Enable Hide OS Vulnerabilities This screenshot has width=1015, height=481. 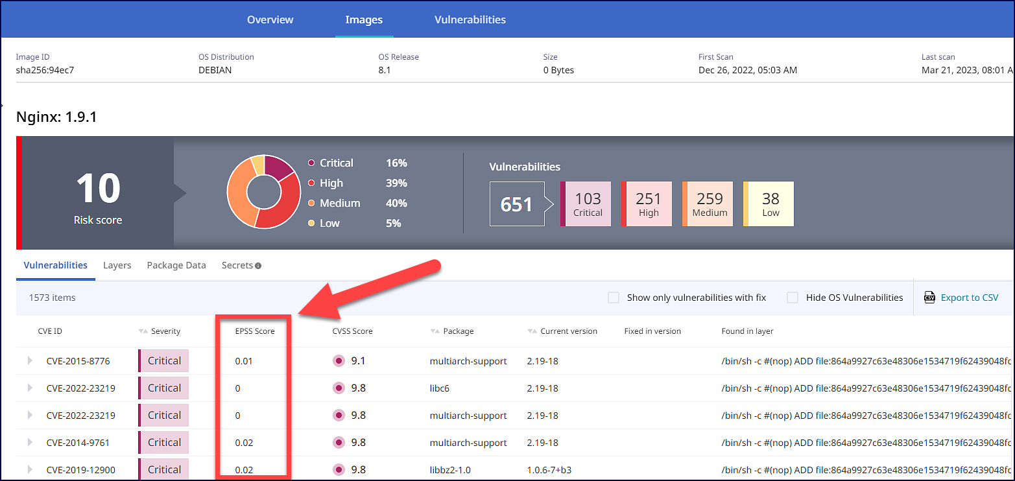pyautogui.click(x=793, y=297)
